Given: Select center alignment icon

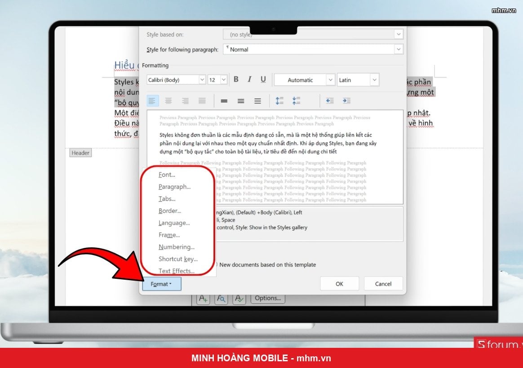Looking at the screenshot, I should pyautogui.click(x=169, y=101).
